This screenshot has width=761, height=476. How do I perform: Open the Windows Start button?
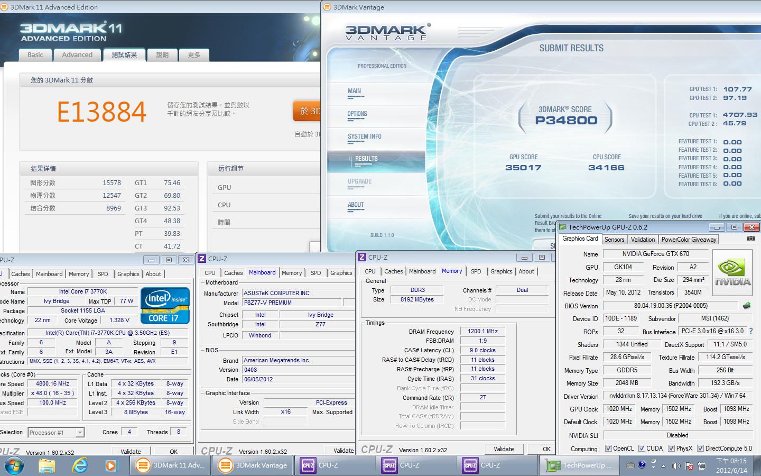coord(14,466)
